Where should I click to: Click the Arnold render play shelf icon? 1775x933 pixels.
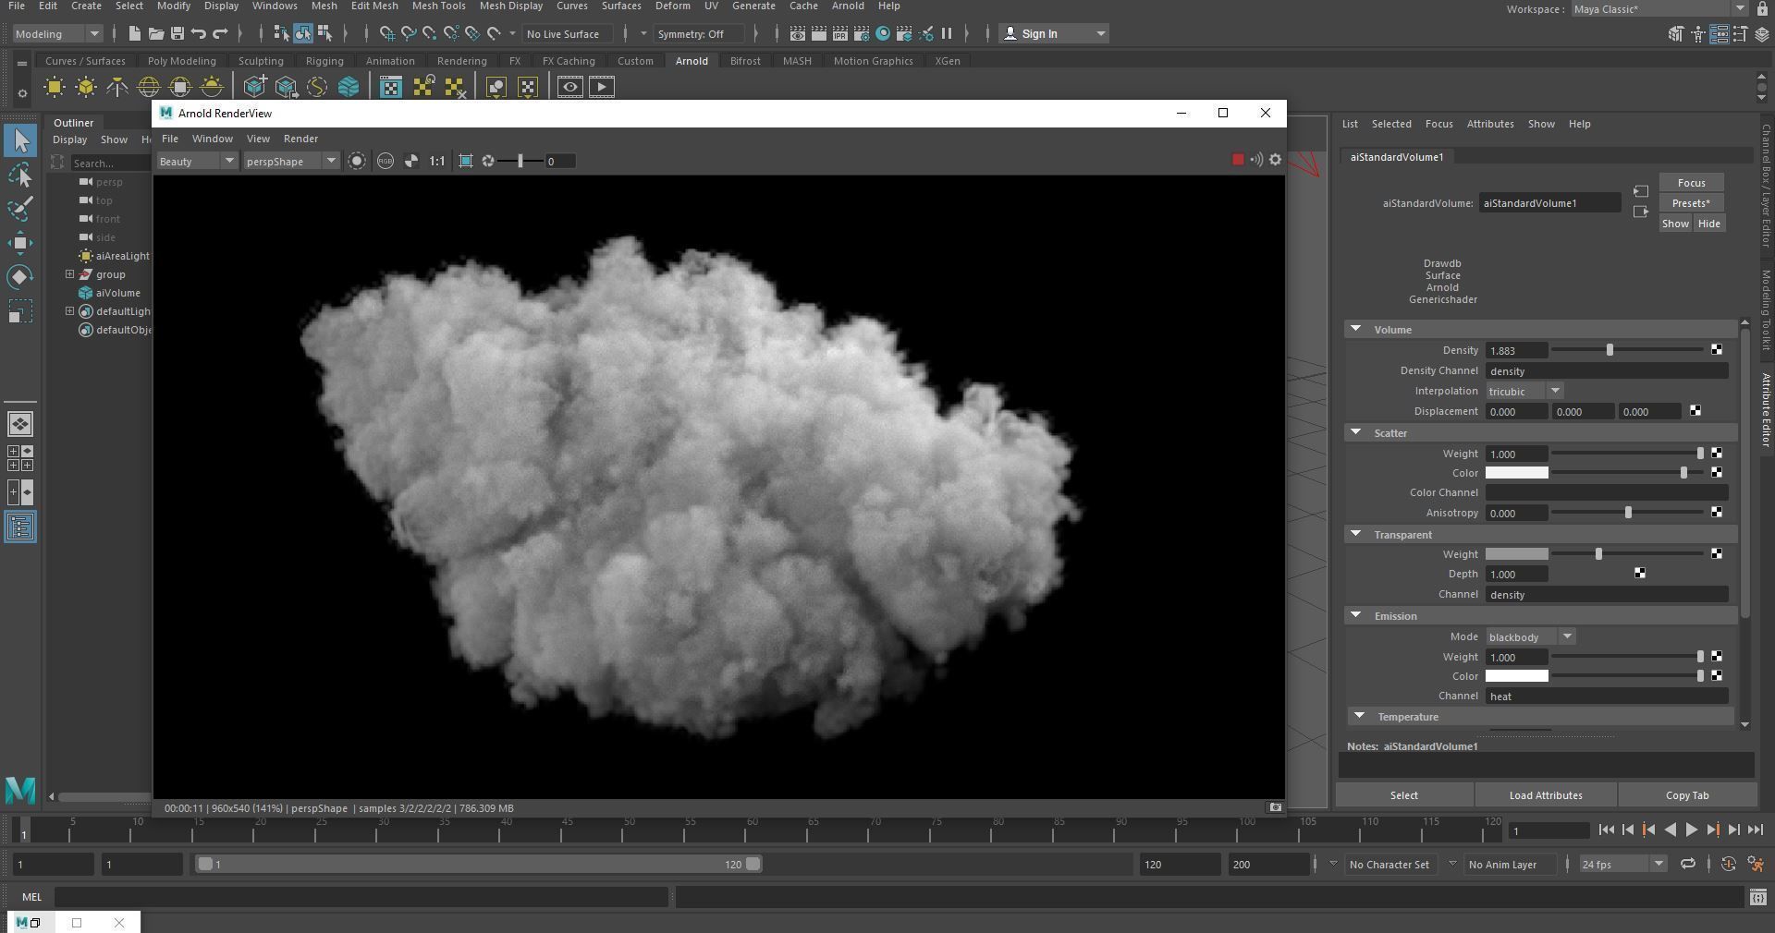[602, 87]
